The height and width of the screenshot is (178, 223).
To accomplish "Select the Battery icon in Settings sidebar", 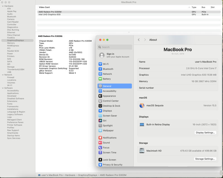I will [100, 79].
